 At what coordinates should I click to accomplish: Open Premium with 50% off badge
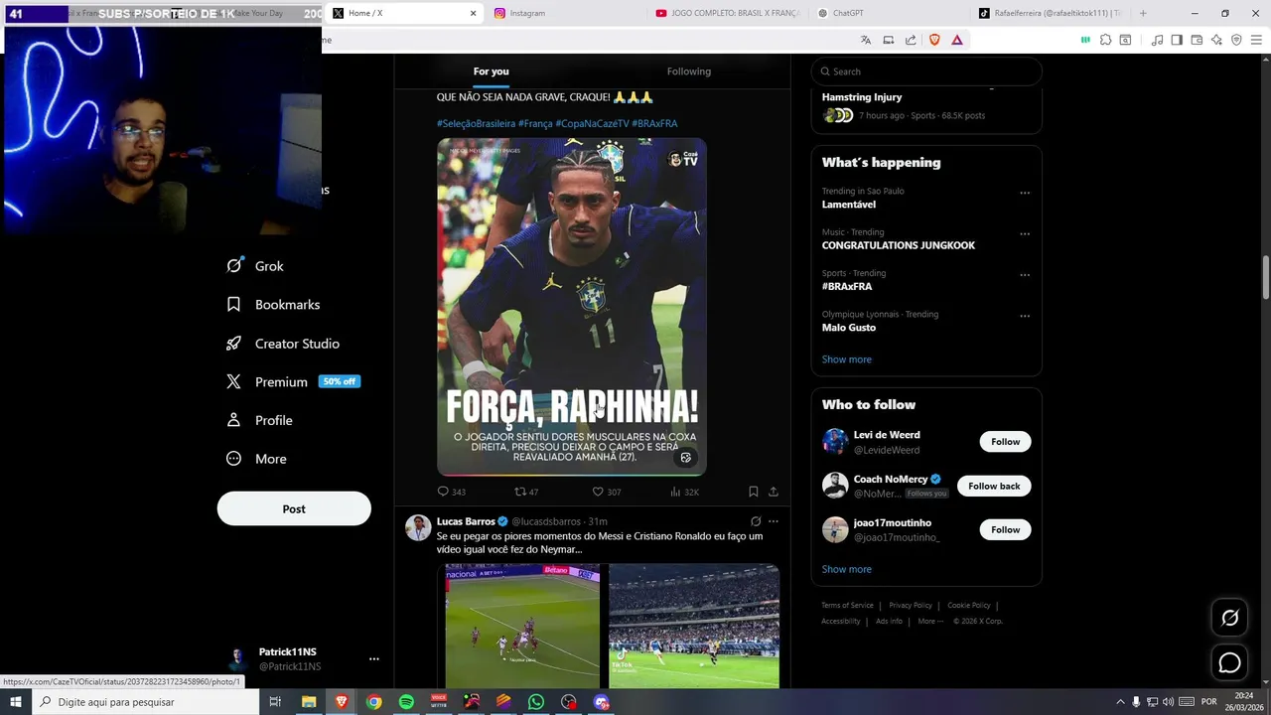[293, 381]
